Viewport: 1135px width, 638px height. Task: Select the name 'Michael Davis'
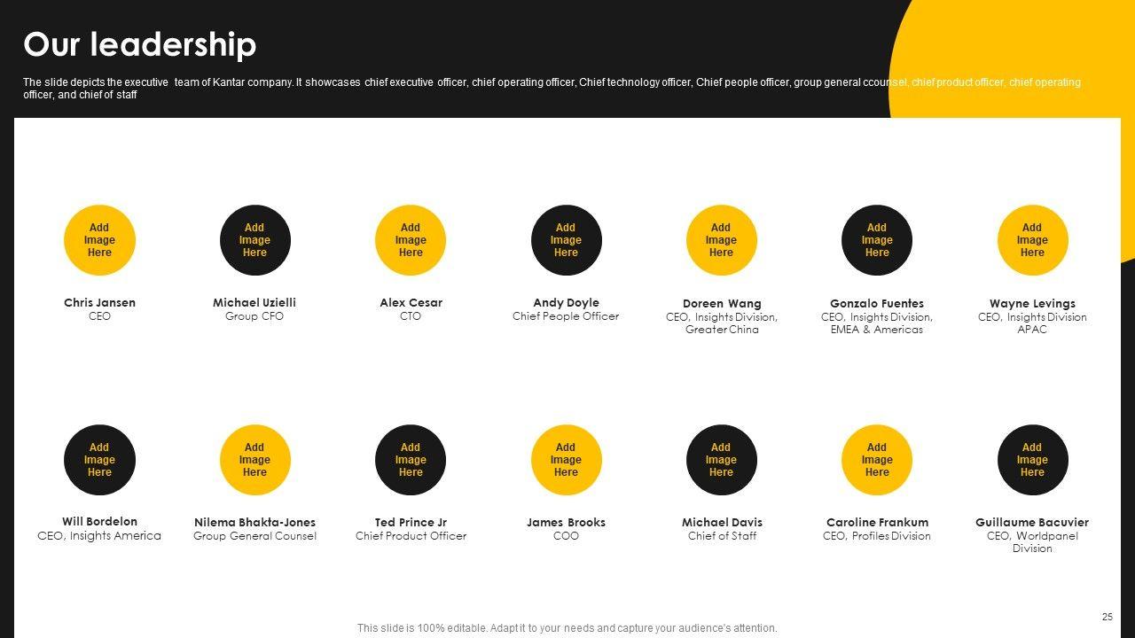pos(722,522)
